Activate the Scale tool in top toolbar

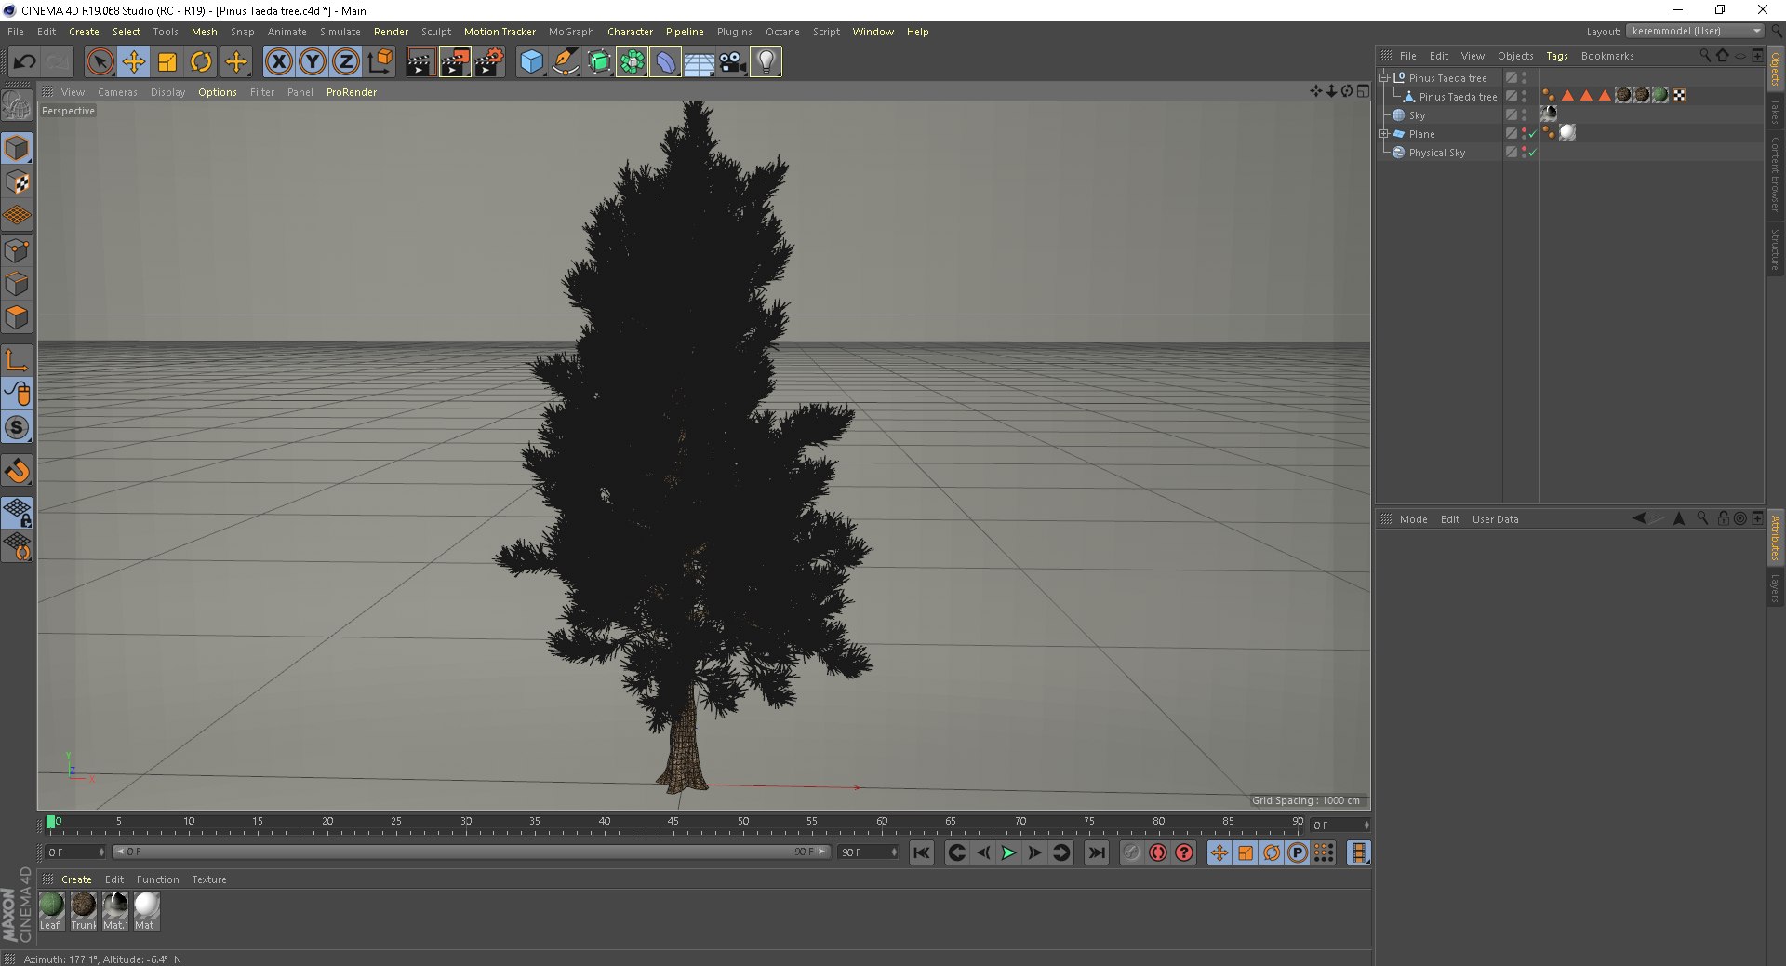click(167, 62)
